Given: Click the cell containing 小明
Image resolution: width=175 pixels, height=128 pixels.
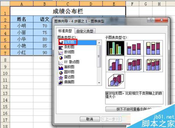Looking at the screenshot, I should click(x=22, y=26).
